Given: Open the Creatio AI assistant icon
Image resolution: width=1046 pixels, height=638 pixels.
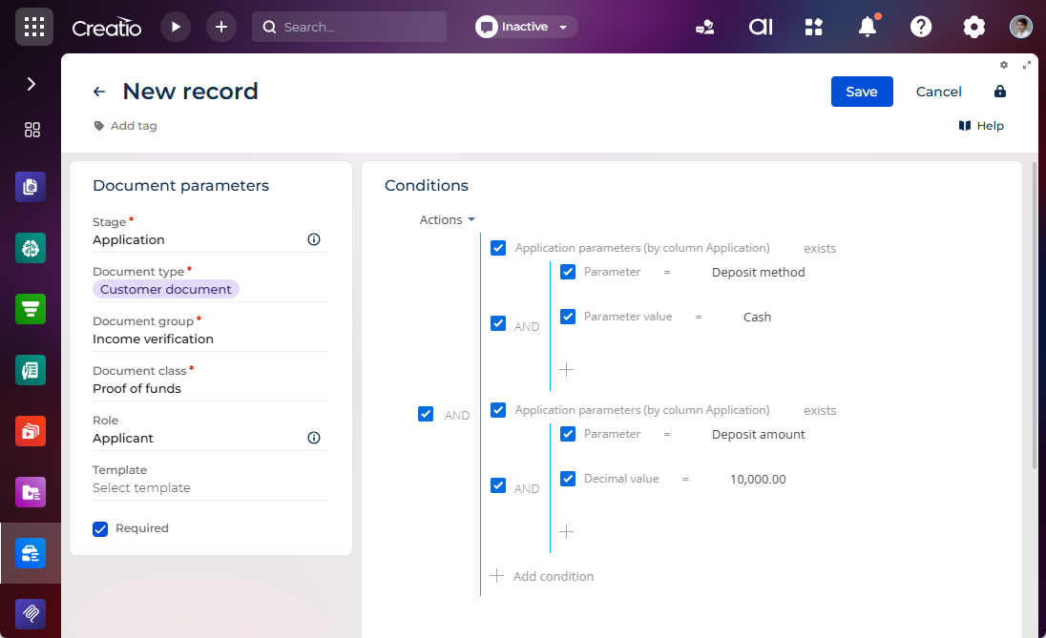Looking at the screenshot, I should (x=761, y=27).
